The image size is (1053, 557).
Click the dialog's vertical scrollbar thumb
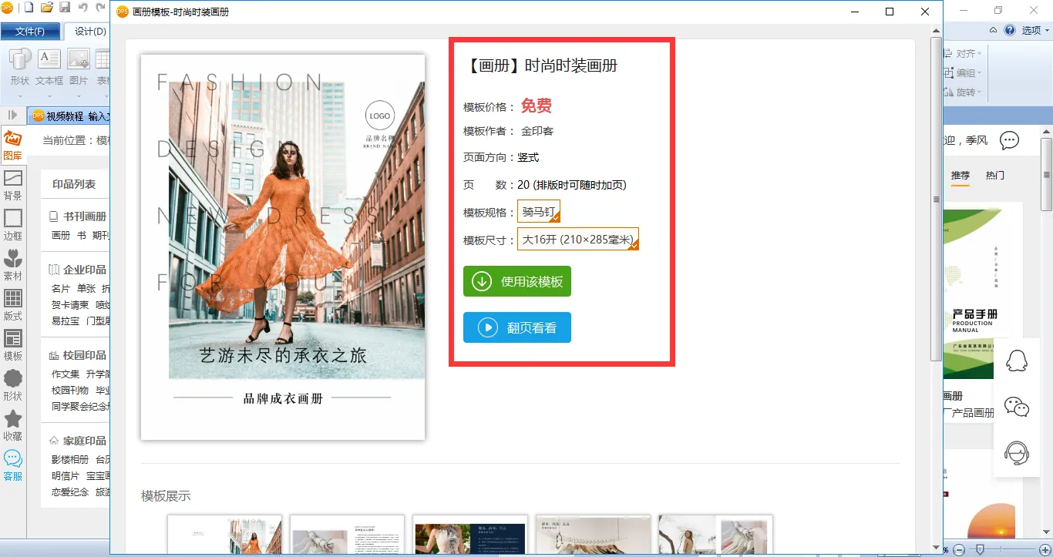(937, 199)
